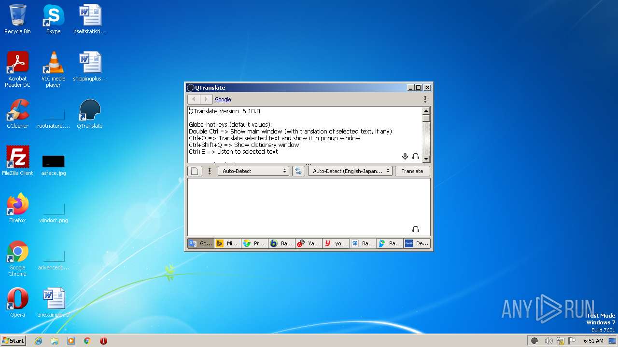Select the Papago service tab

(x=390, y=243)
